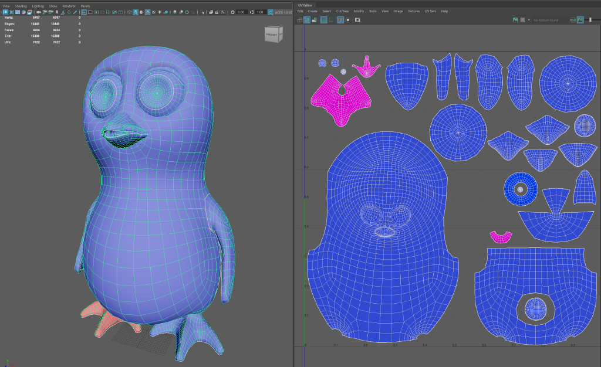Click UV Editor wireframe shells display icon

point(300,19)
